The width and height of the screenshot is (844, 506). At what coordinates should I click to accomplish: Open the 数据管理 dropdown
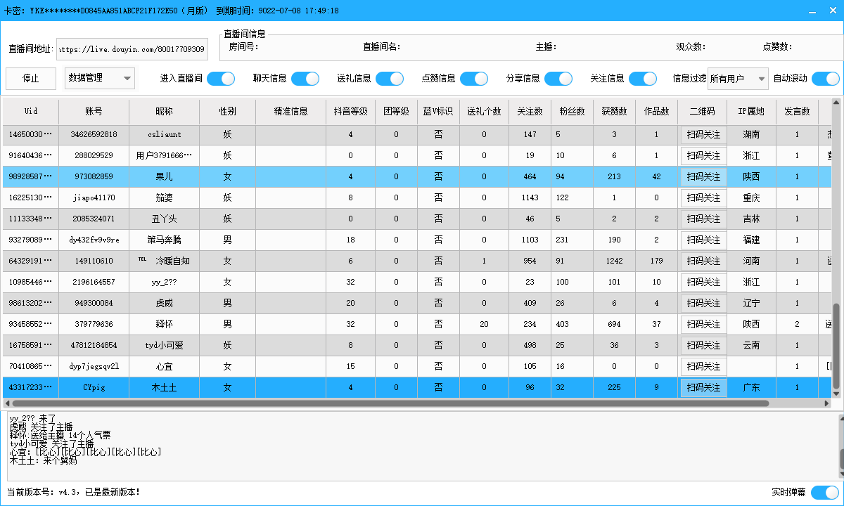tap(99, 79)
